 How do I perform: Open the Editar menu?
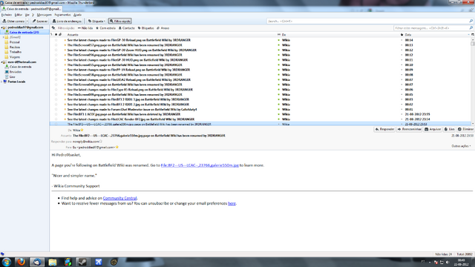point(19,15)
